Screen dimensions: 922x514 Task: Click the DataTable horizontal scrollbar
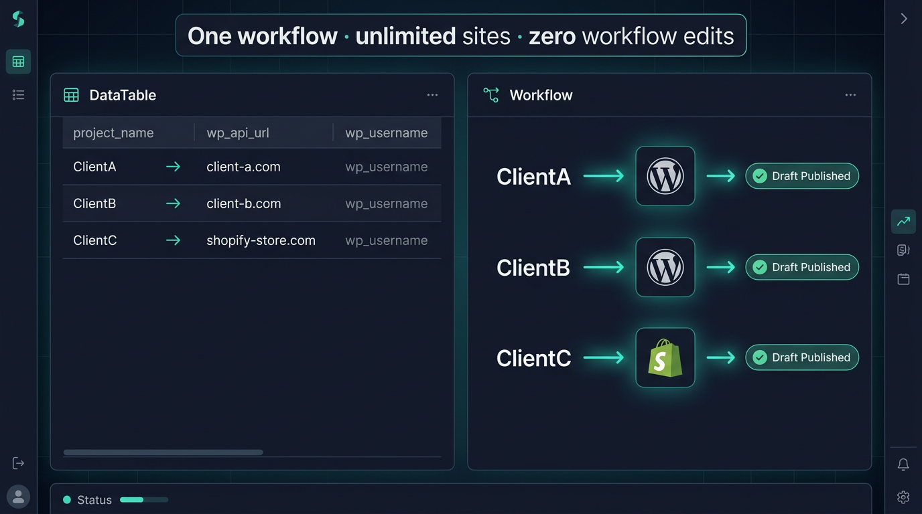coord(163,452)
